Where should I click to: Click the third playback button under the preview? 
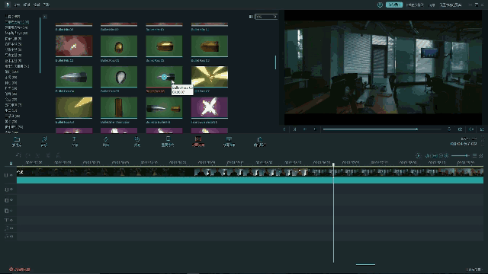tap(305, 129)
